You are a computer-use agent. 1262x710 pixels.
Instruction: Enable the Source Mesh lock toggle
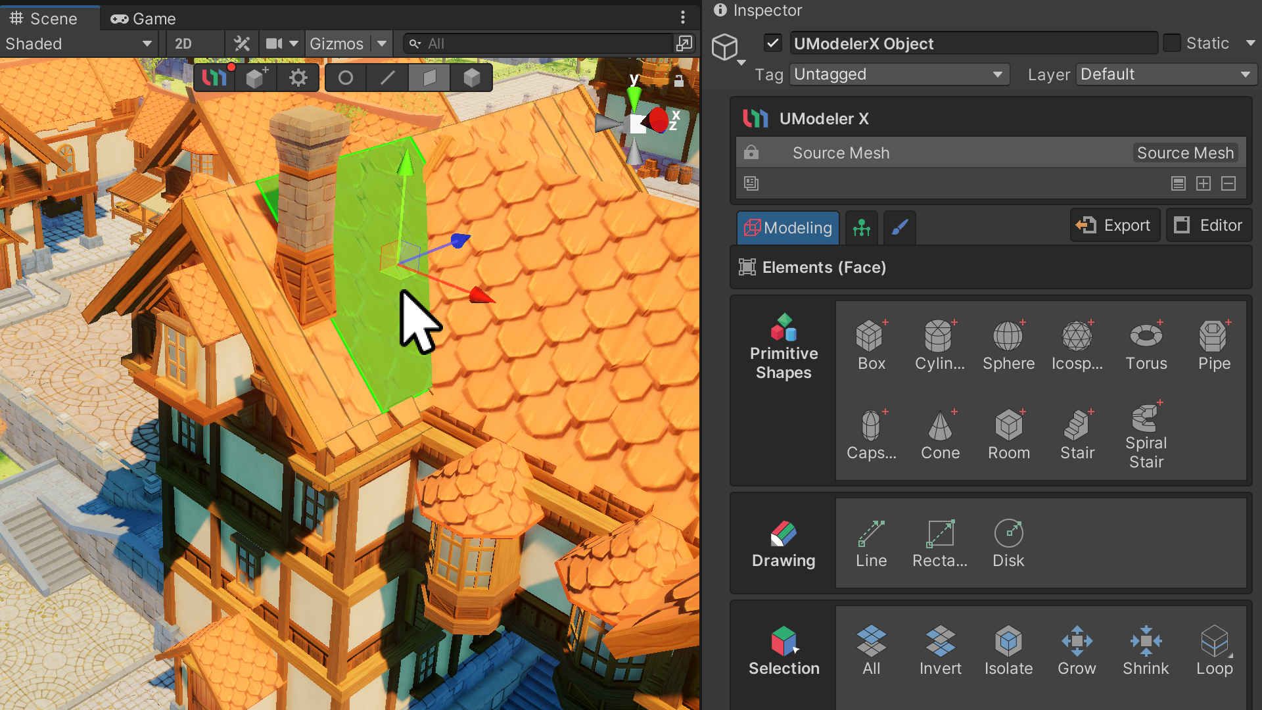click(751, 153)
